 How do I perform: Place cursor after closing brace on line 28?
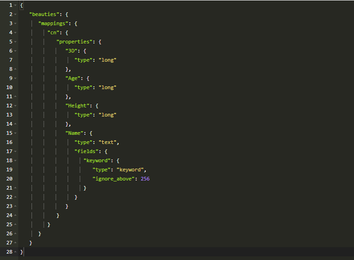23,252
